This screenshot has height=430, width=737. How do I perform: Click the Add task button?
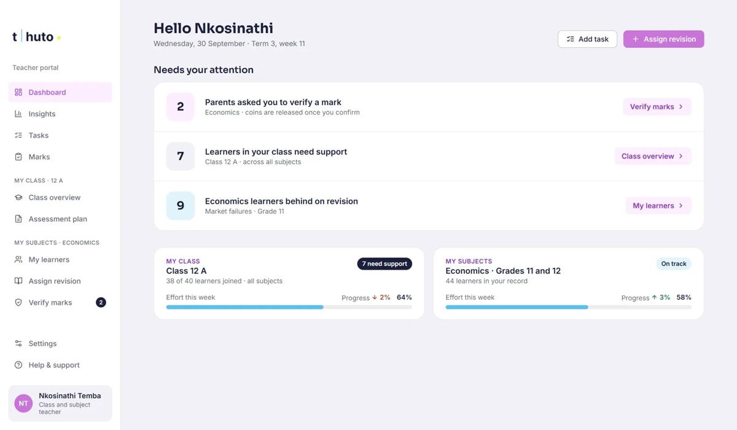pyautogui.click(x=587, y=39)
